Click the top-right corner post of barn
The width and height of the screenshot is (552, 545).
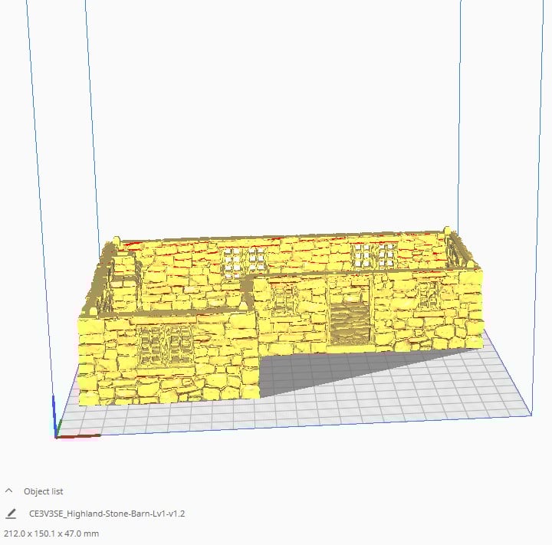pos(447,232)
